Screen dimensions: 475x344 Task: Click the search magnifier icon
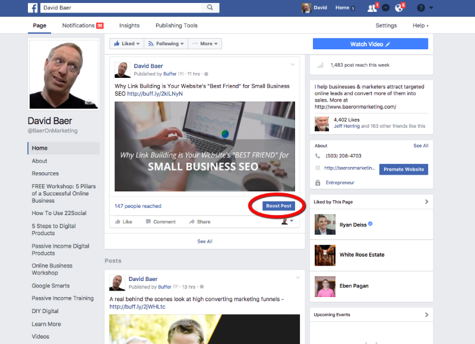click(x=210, y=8)
